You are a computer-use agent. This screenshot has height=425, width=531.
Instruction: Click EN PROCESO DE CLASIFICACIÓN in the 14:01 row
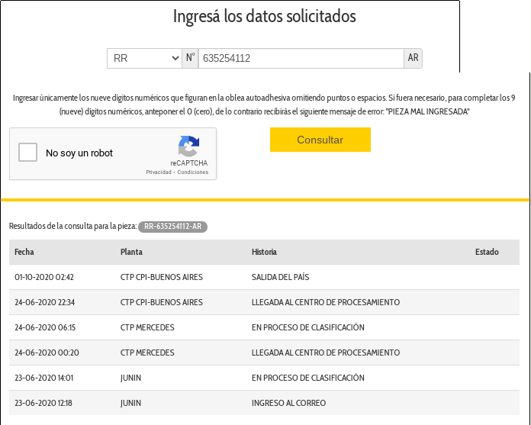click(x=307, y=378)
